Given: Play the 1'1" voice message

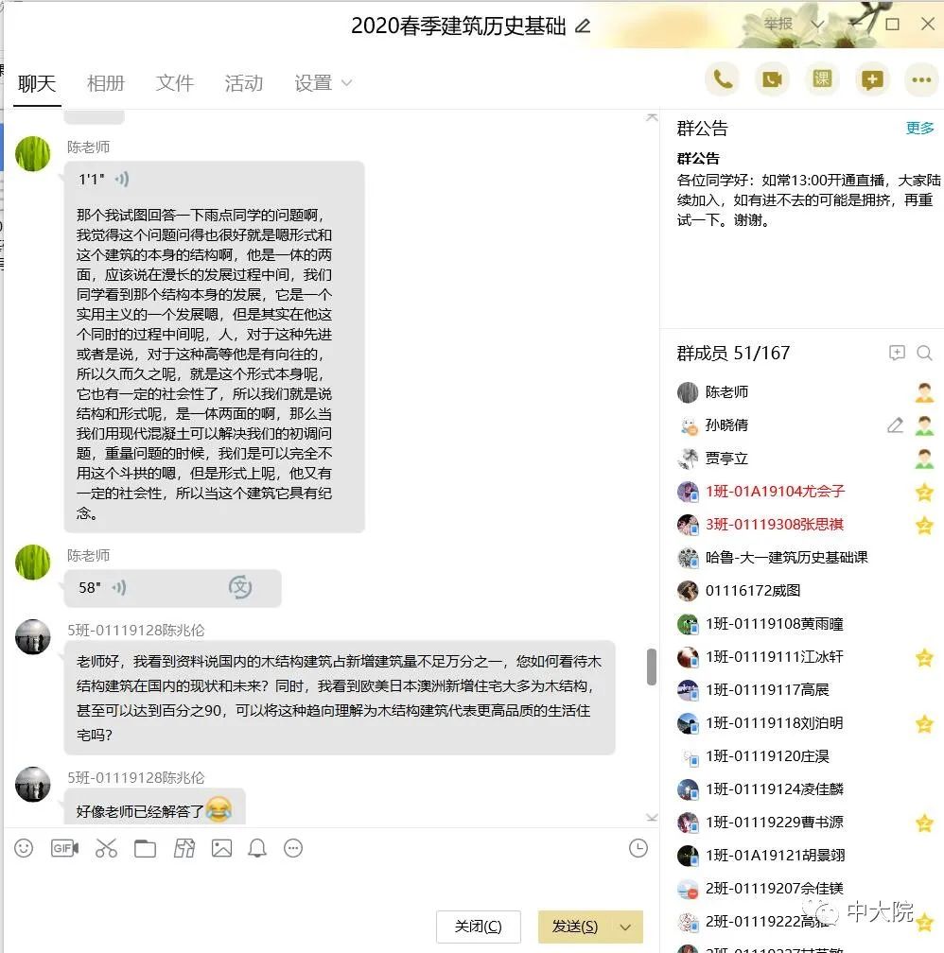Looking at the screenshot, I should tap(122, 179).
